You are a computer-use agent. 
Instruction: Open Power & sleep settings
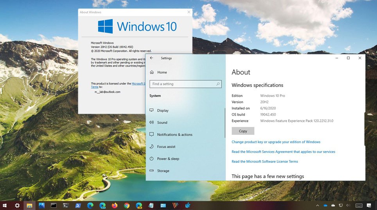tap(168, 159)
